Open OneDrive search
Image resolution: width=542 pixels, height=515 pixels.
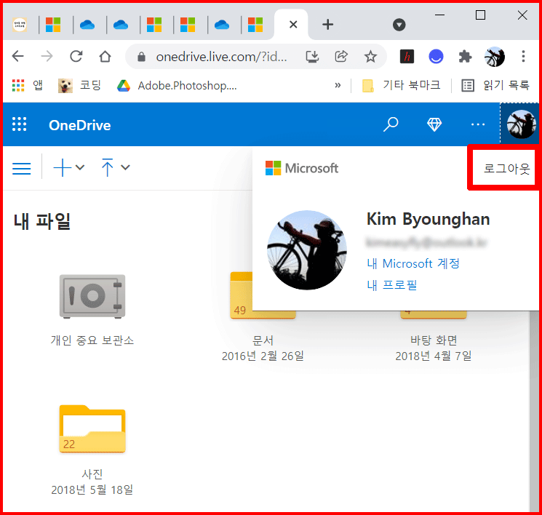pyautogui.click(x=391, y=124)
